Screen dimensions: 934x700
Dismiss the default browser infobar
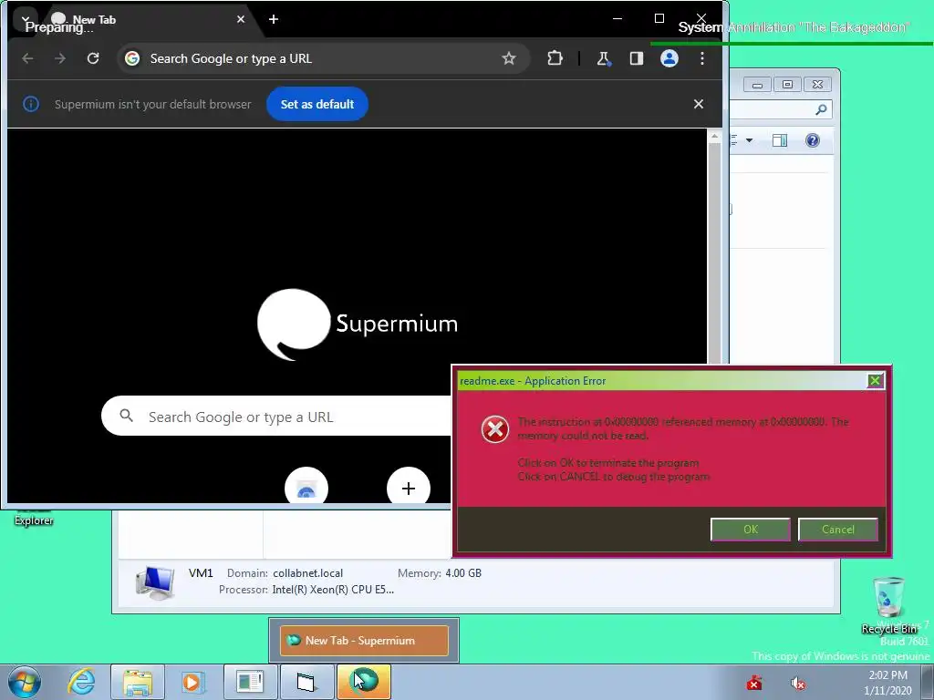699,104
